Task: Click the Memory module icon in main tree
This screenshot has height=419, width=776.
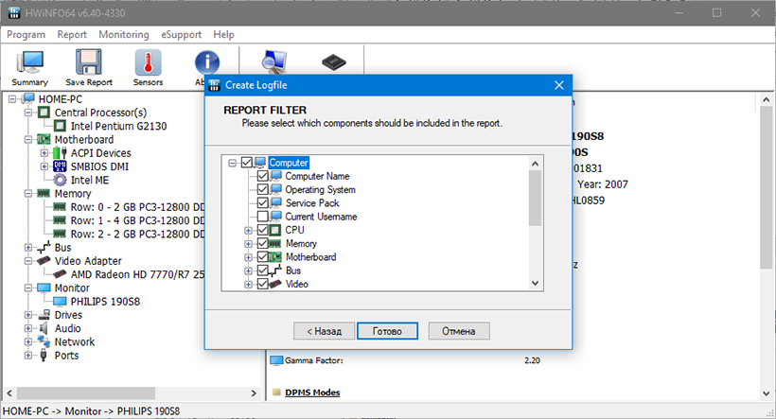Action: (44, 193)
